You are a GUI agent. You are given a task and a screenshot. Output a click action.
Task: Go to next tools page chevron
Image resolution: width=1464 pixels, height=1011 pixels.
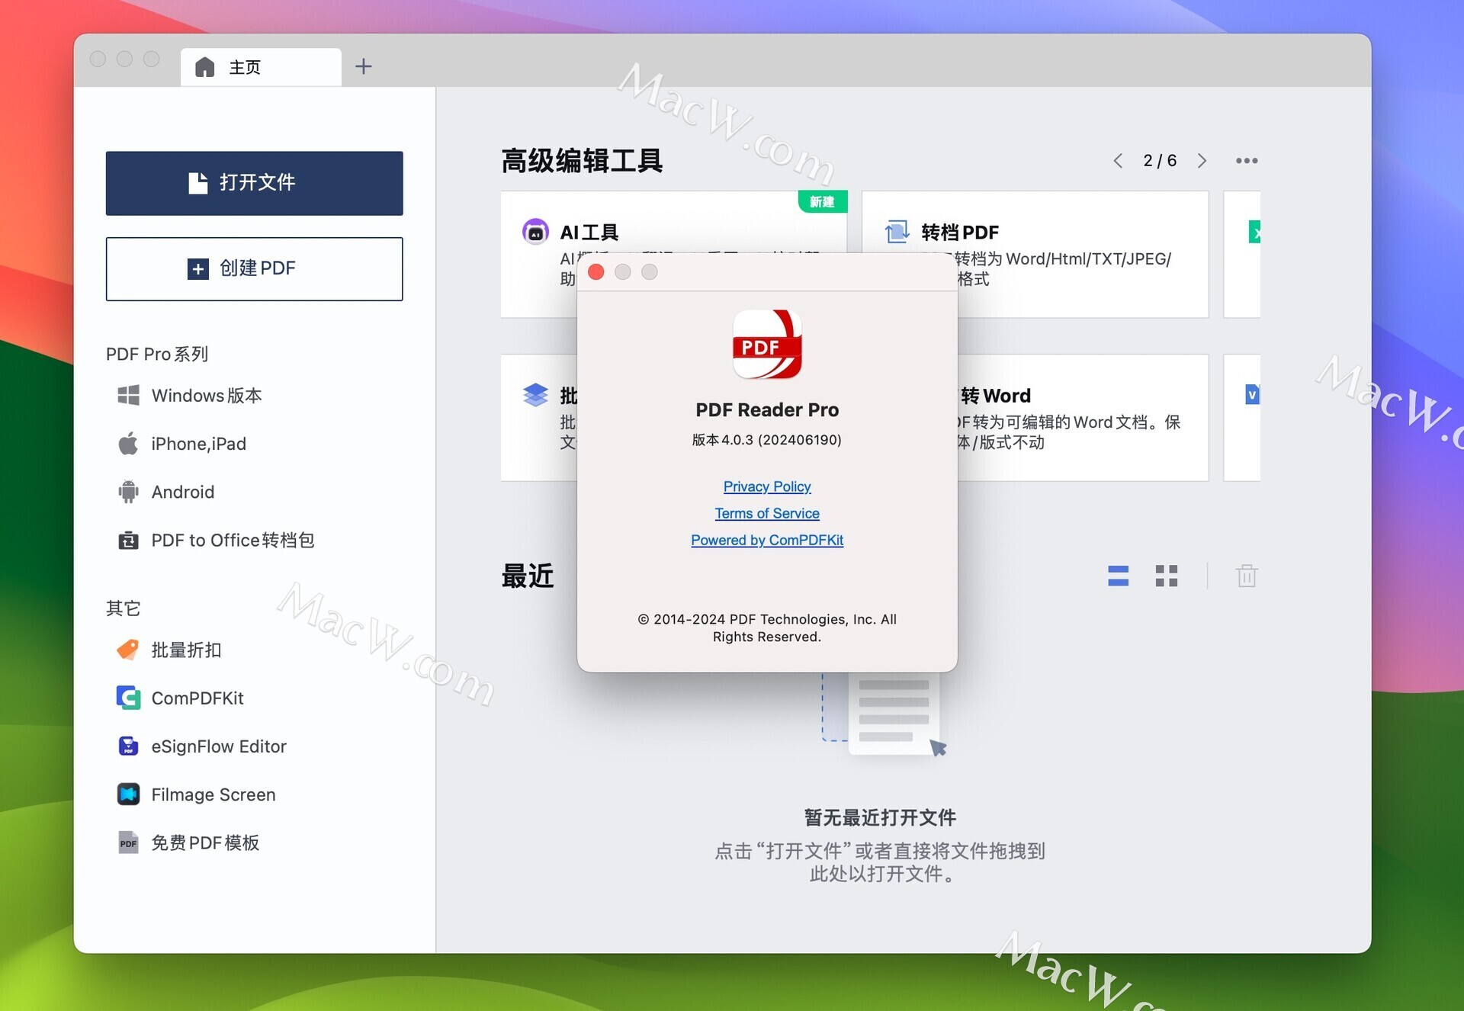[x=1202, y=160]
